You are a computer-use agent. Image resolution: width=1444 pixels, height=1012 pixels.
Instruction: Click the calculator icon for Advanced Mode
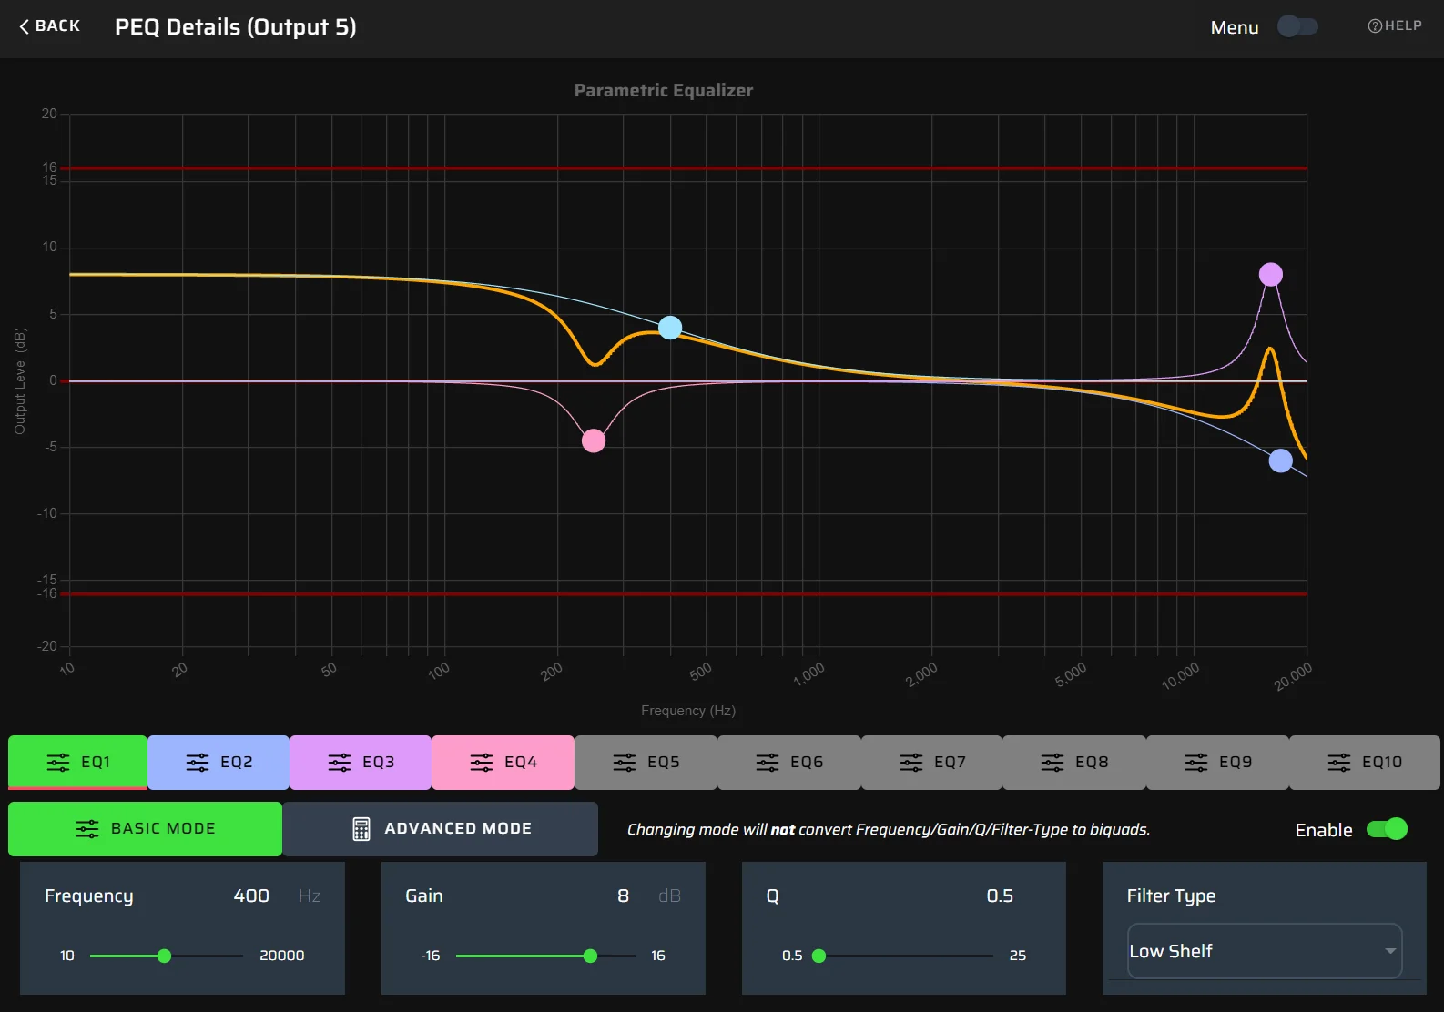(x=361, y=829)
